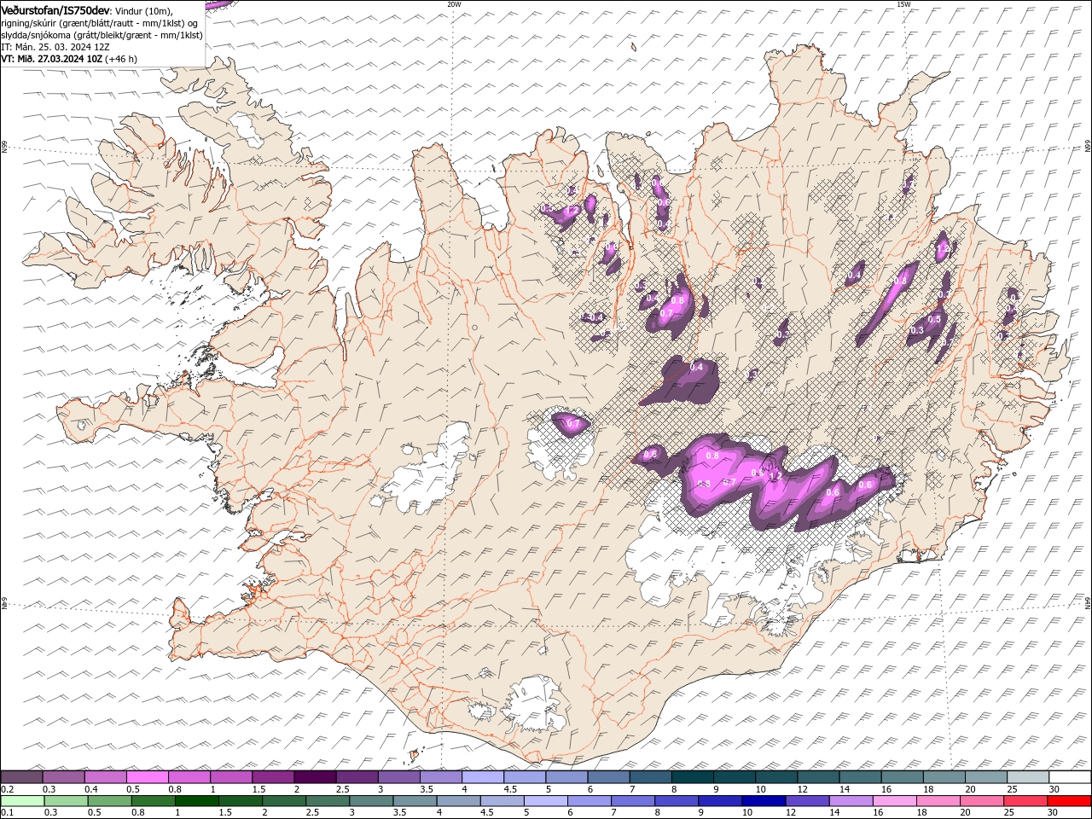Click the periwinkle 7 rain legend swatch
1092x819 pixels.
pyautogui.click(x=633, y=801)
